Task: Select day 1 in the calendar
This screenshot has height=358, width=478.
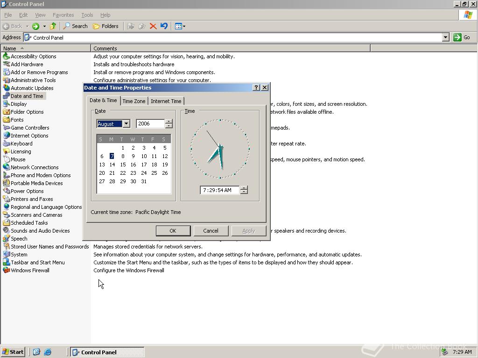Action: tap(123, 148)
